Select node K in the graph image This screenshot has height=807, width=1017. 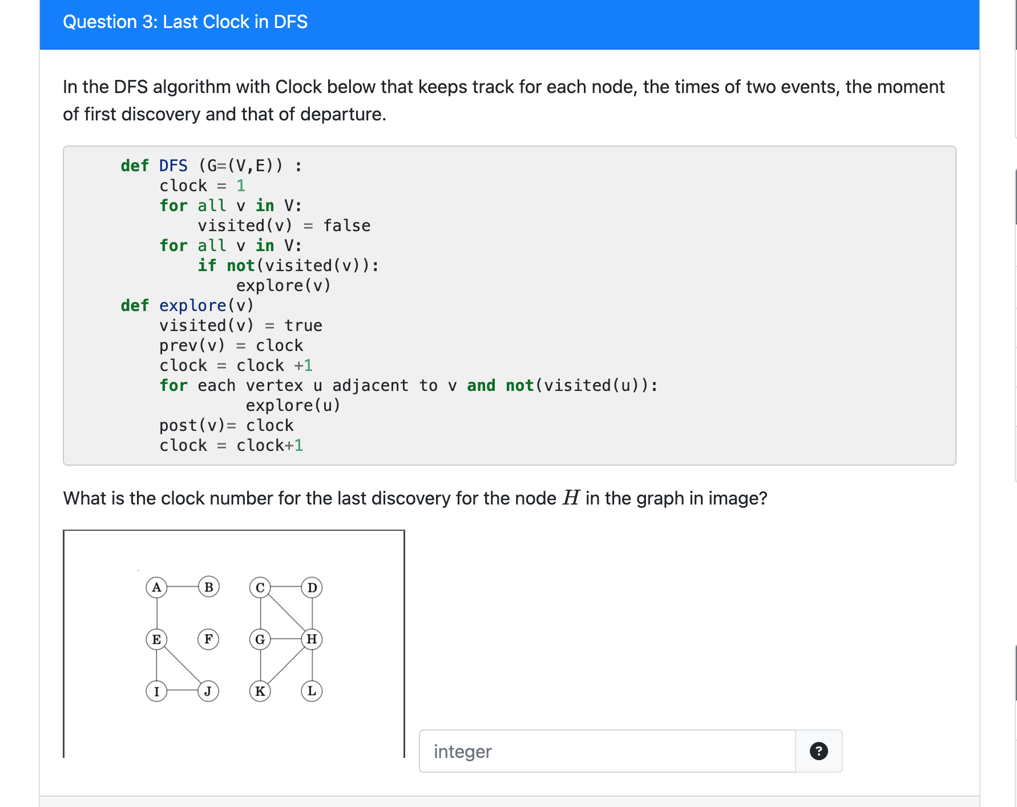260,691
